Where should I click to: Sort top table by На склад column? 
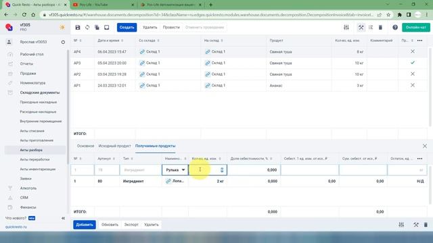214,40
